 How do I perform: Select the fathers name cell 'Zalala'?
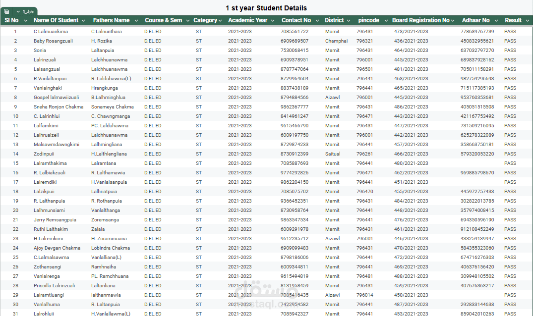[98, 229]
